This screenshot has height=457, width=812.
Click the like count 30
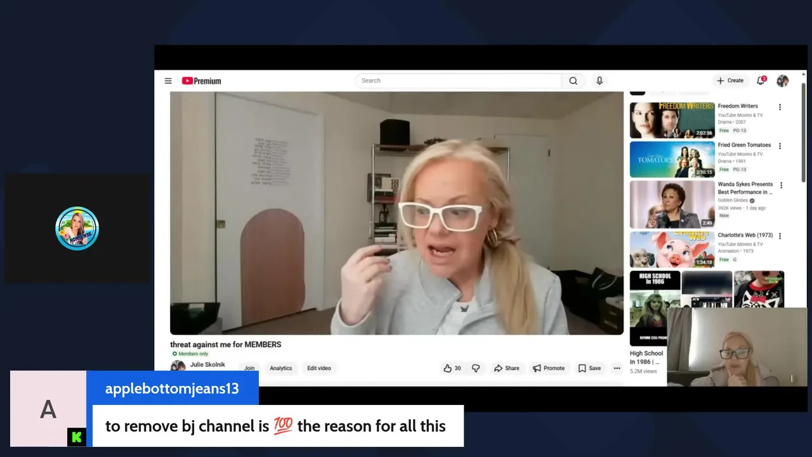pos(457,368)
